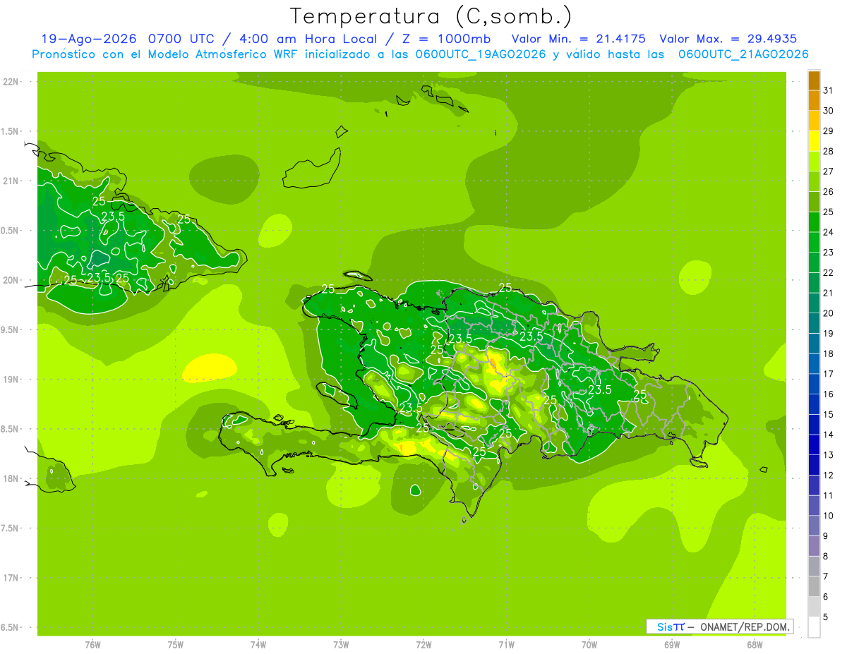This screenshot has width=847, height=654.
Task: Click the legend swatch between 28 and 29
Action: tap(814, 141)
